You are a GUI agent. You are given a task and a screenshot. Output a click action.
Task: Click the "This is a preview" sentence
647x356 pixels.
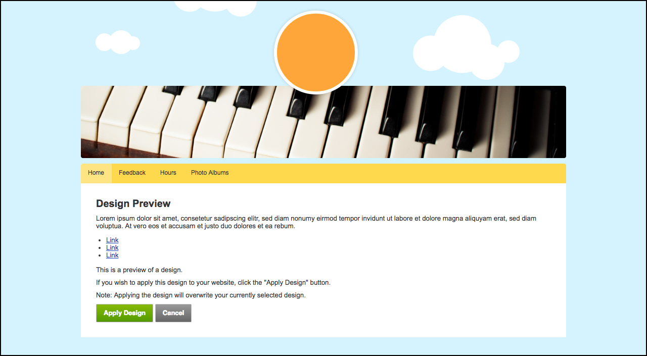click(x=139, y=270)
